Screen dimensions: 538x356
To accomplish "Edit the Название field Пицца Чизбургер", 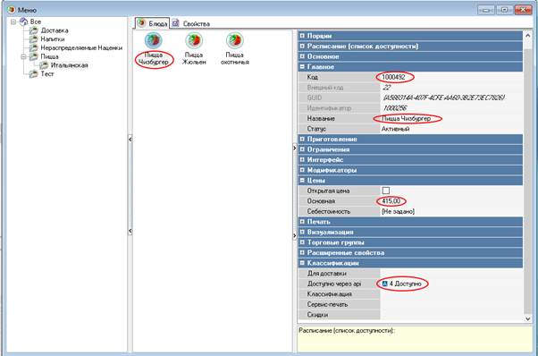I will (451, 118).
